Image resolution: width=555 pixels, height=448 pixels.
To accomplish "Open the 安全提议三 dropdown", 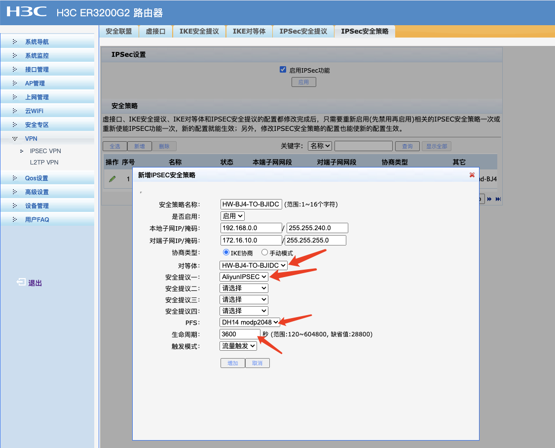I will tap(244, 299).
